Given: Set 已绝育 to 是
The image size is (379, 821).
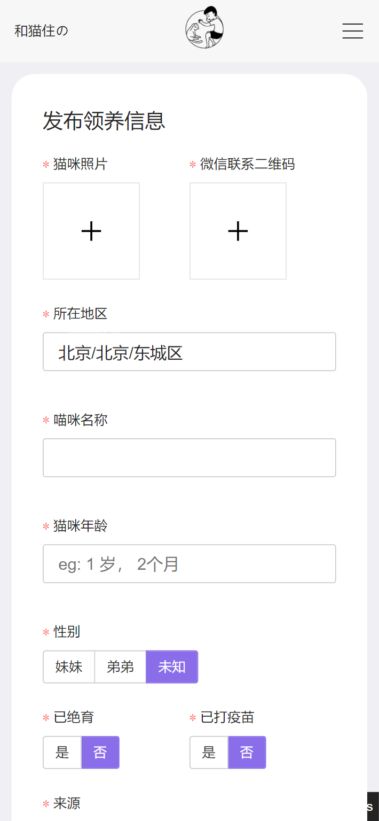Looking at the screenshot, I should click(x=62, y=752).
